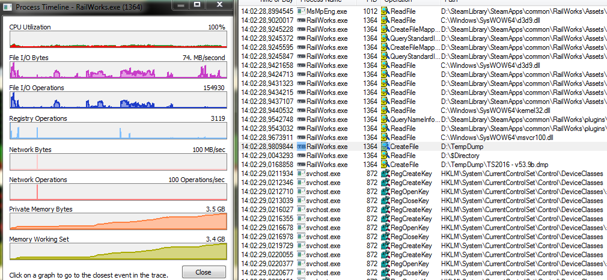
Task: Select the timestamp 14:02:28,9020017
Action: tap(267, 20)
